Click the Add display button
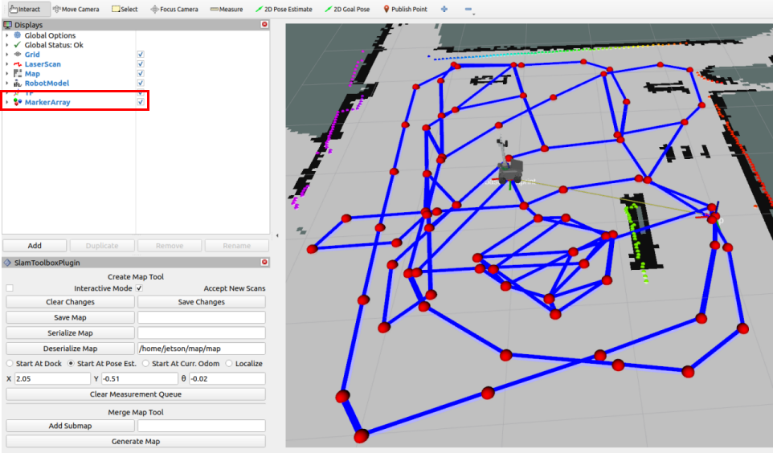Image resolution: width=773 pixels, height=453 pixels. (35, 246)
